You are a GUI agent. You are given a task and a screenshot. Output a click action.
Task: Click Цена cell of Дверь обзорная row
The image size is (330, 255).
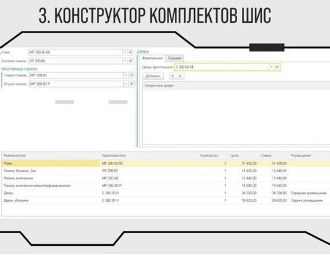pyautogui.click(x=249, y=200)
